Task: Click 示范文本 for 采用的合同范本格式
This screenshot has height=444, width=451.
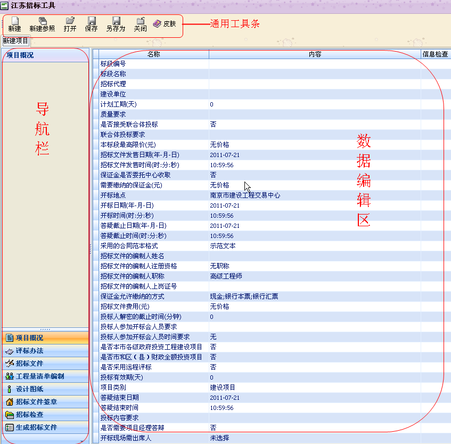Action: [315, 246]
